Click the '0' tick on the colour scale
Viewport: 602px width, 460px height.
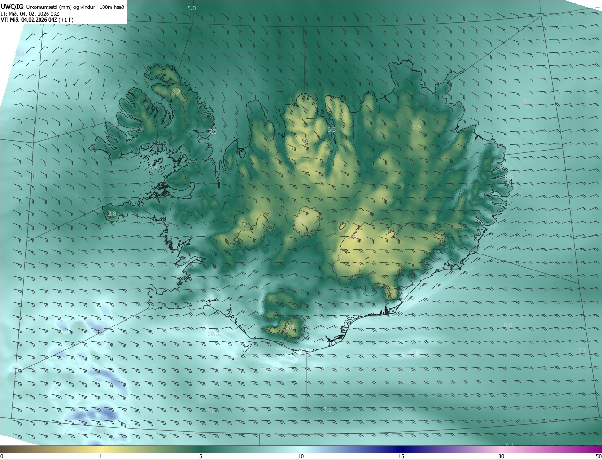pos(1,456)
